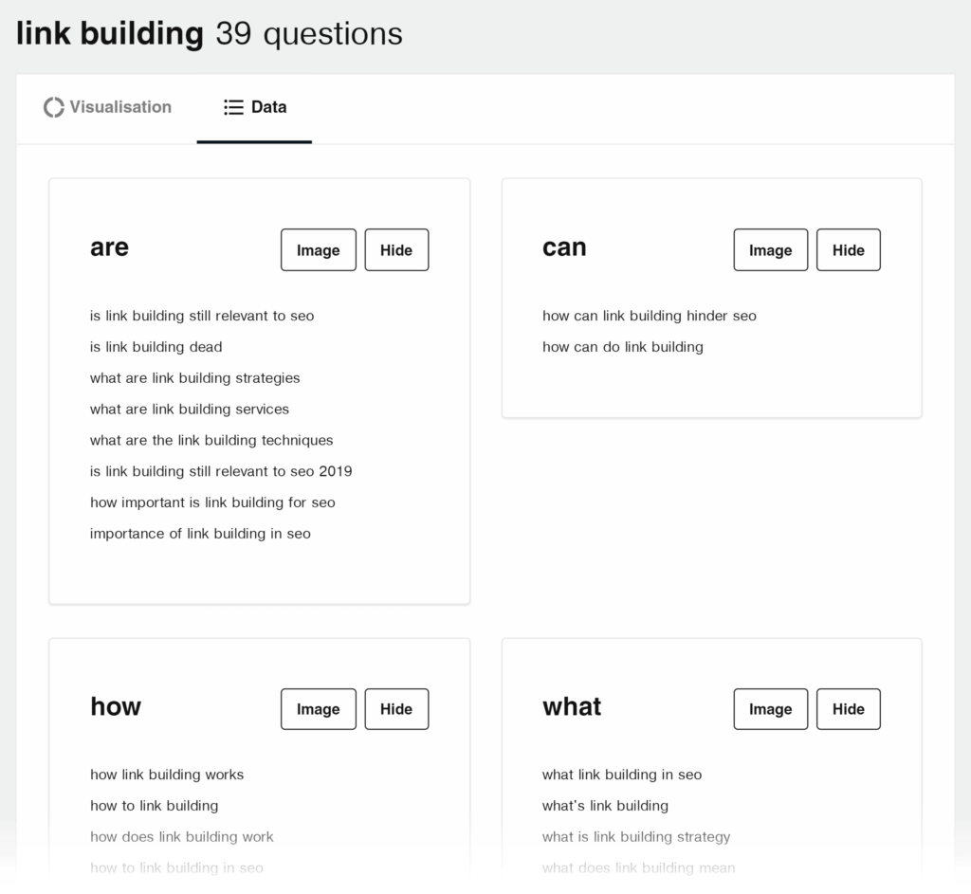Click the Visualisation circular chart icon

pyautogui.click(x=54, y=107)
